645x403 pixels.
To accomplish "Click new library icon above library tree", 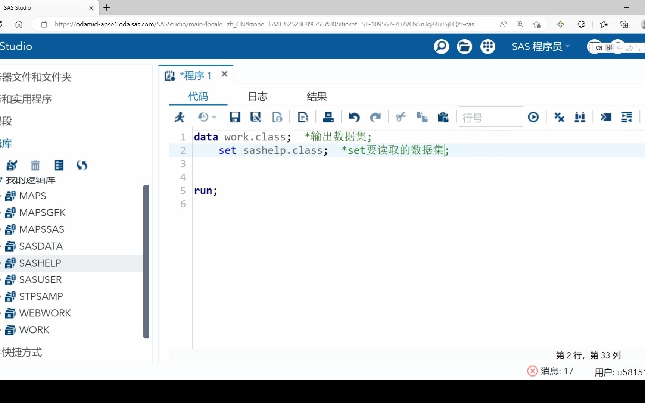I will pyautogui.click(x=12, y=165).
